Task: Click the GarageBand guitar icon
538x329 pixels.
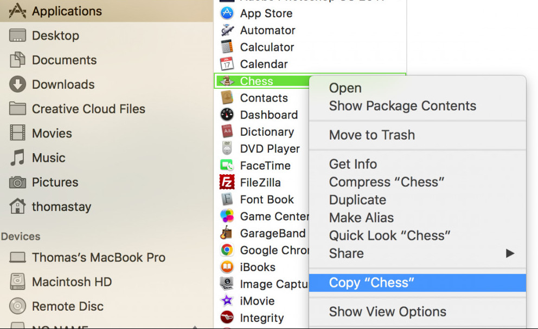Action: click(x=227, y=233)
